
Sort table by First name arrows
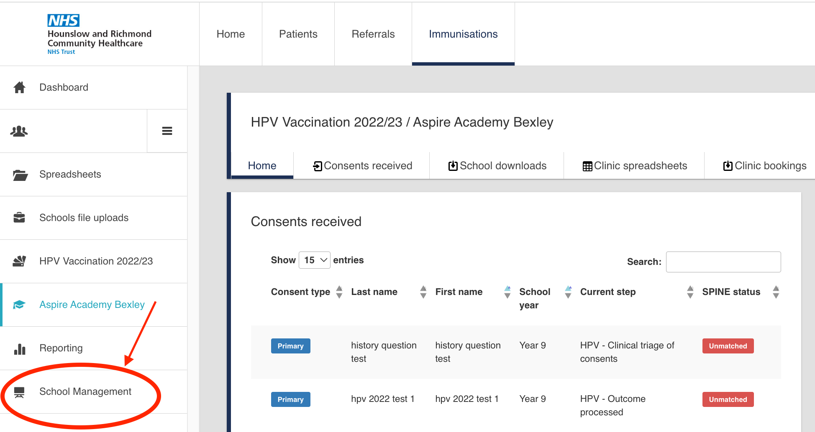pyautogui.click(x=507, y=292)
